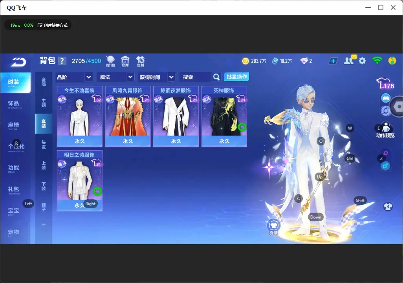The image size is (403, 283).
Task: Select the 上装 top subcategory
Action: pyautogui.click(x=44, y=165)
